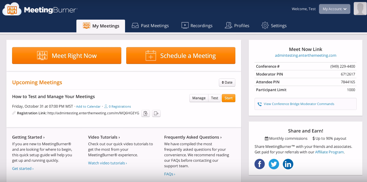This screenshot has width=367, height=182.
Task: Open the admintesting.enterthemeeting.com Meet Now link
Action: point(305,56)
